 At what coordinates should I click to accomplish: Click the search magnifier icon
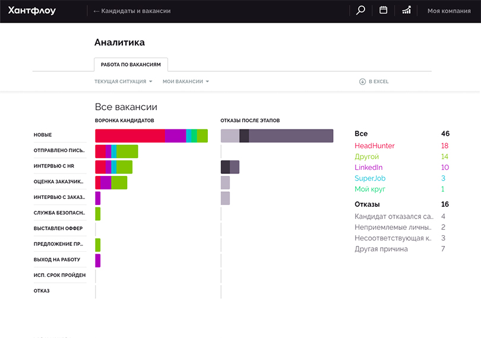click(x=360, y=10)
